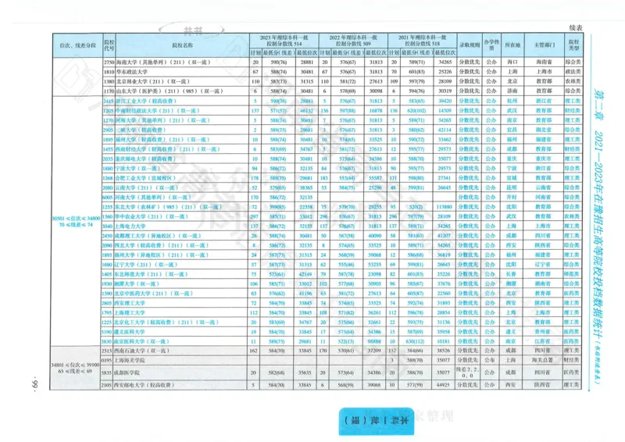Screen dimensions: 625x442
Task: Click the 海口 location cell
Action: pyautogui.click(x=512, y=62)
